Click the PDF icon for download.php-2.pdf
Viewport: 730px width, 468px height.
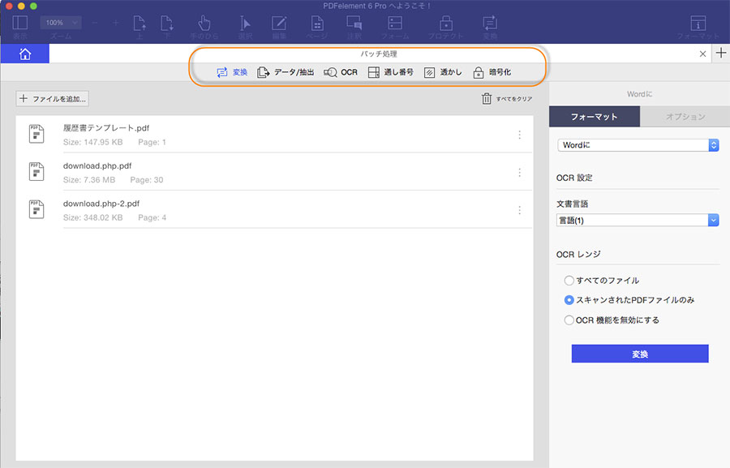point(36,209)
